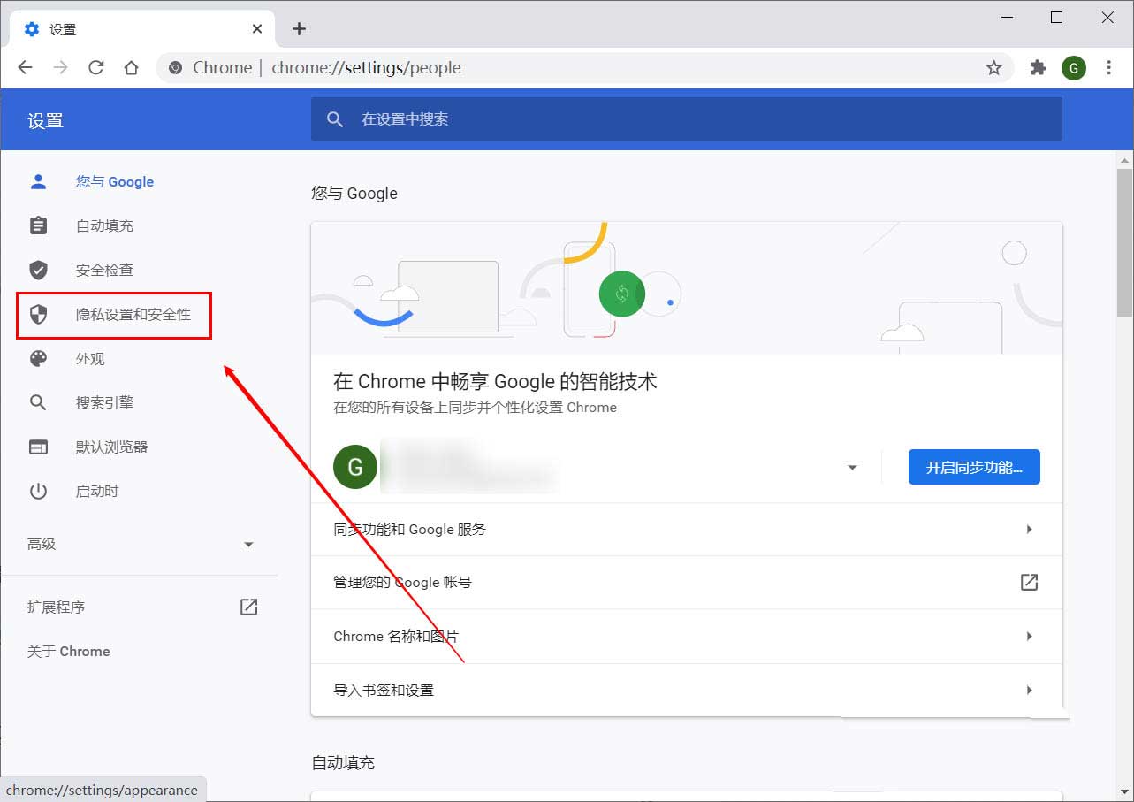
Task: Open the extensions puzzle icon
Action: [1039, 68]
